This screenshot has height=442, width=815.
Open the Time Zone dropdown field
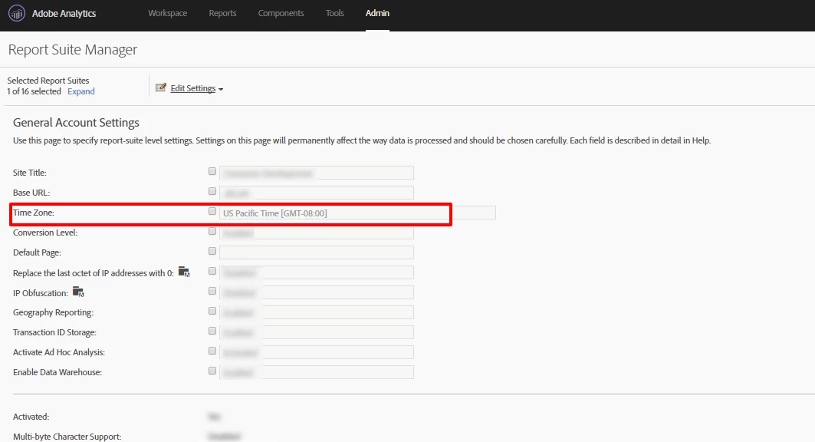tap(357, 213)
